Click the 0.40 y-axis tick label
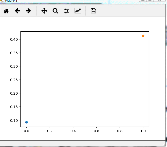The image size is (167, 147). [x=14, y=39]
